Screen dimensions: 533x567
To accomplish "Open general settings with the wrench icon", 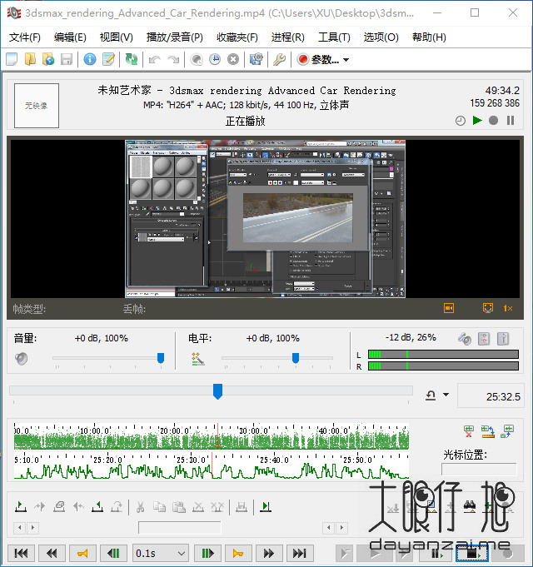I will [279, 59].
